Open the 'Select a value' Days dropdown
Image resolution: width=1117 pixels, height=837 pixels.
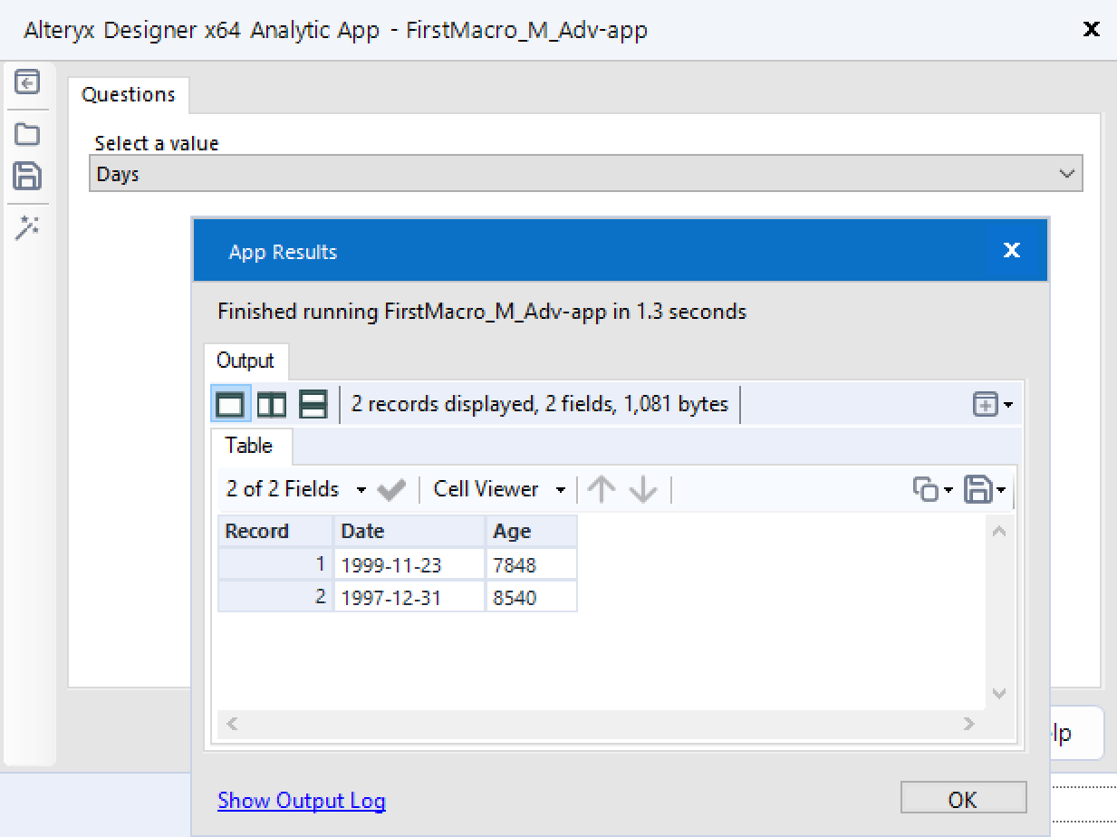click(585, 174)
